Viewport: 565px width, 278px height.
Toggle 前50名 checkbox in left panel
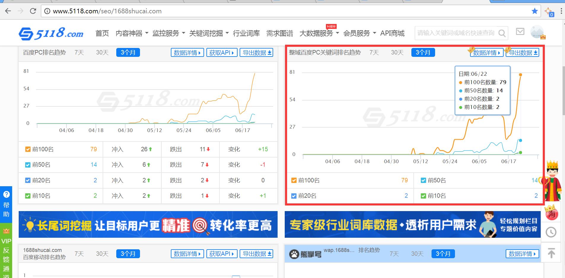[x=28, y=165]
